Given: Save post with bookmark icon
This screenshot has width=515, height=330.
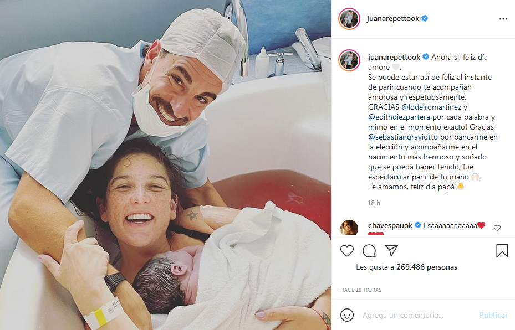Looking at the screenshot, I should 502,251.
